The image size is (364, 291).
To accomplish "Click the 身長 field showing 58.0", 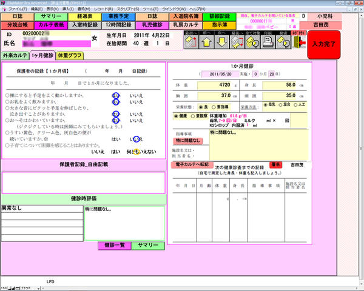I will (x=280, y=85).
